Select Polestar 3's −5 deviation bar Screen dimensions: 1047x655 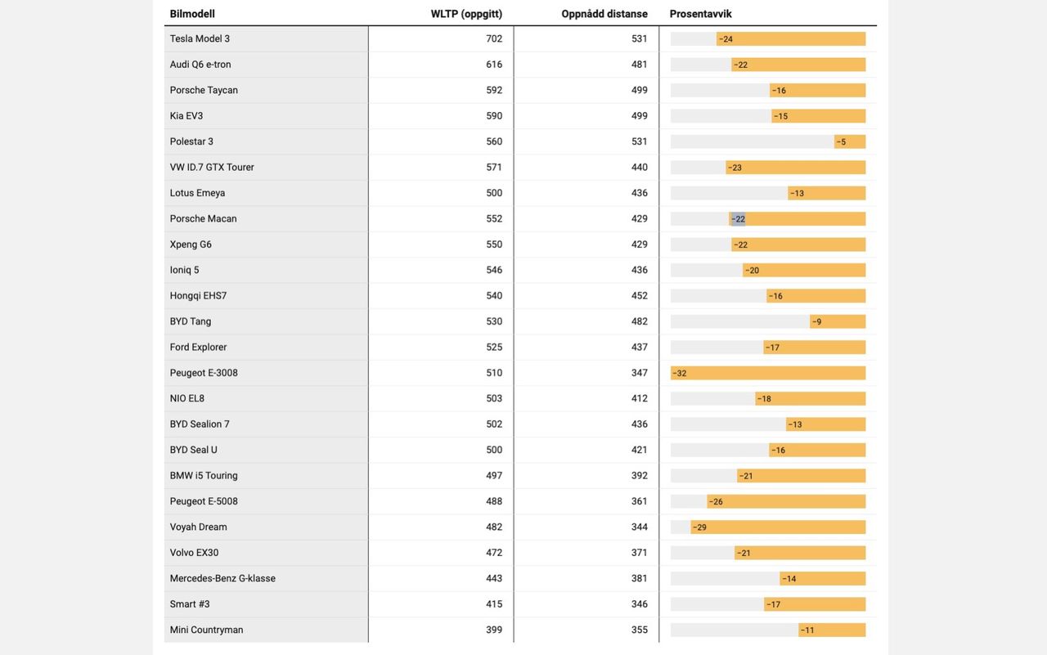tap(850, 142)
